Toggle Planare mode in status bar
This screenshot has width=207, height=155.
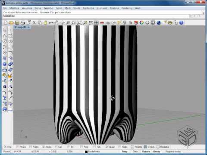pyautogui.click(x=146, y=152)
